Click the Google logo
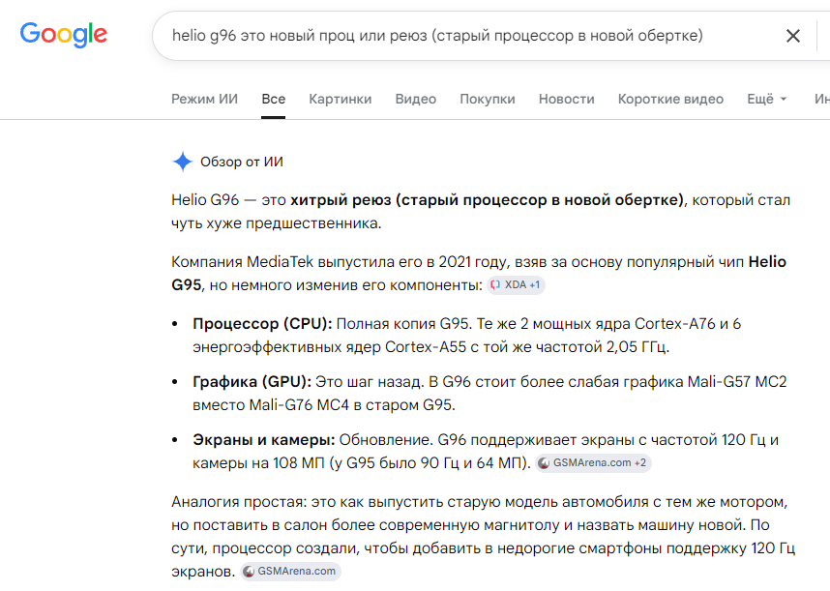The height and width of the screenshot is (591, 830). pyautogui.click(x=64, y=35)
